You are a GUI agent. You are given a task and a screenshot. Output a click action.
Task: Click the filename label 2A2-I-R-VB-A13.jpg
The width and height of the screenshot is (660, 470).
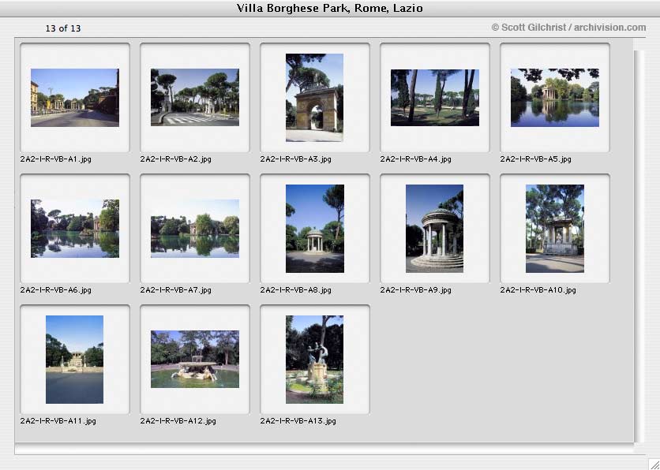[x=298, y=421]
